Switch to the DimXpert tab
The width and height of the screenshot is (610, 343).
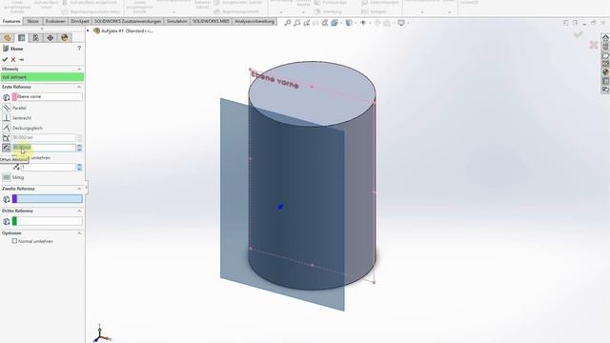point(80,21)
